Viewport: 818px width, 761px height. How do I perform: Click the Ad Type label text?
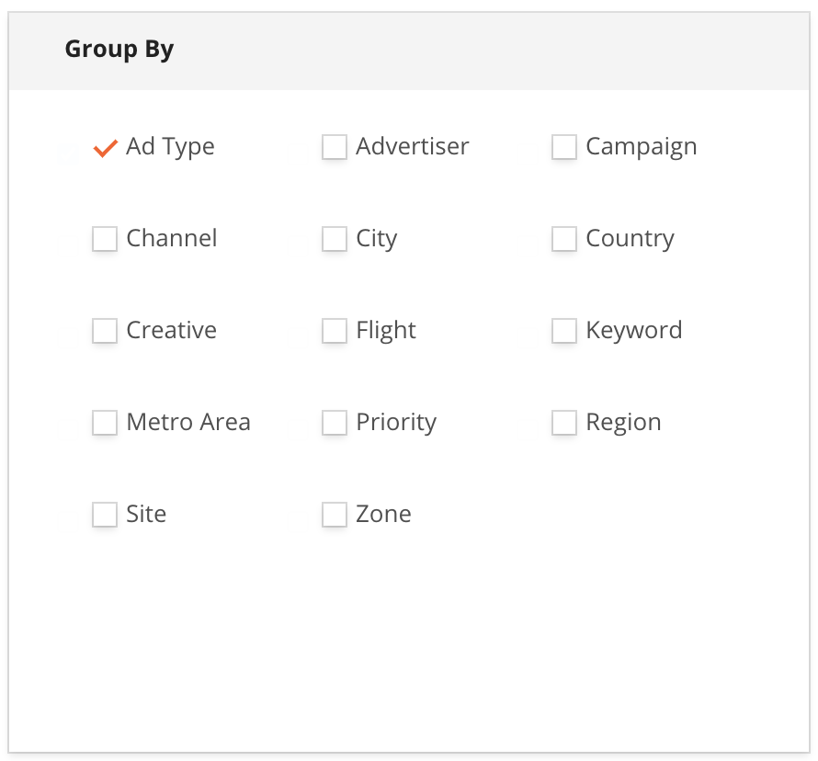[x=170, y=147]
